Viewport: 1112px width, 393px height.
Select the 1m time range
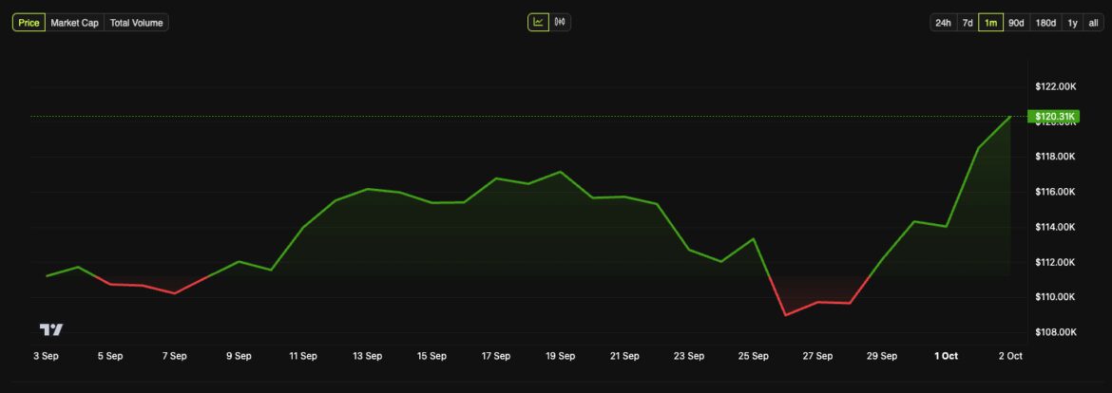(990, 23)
